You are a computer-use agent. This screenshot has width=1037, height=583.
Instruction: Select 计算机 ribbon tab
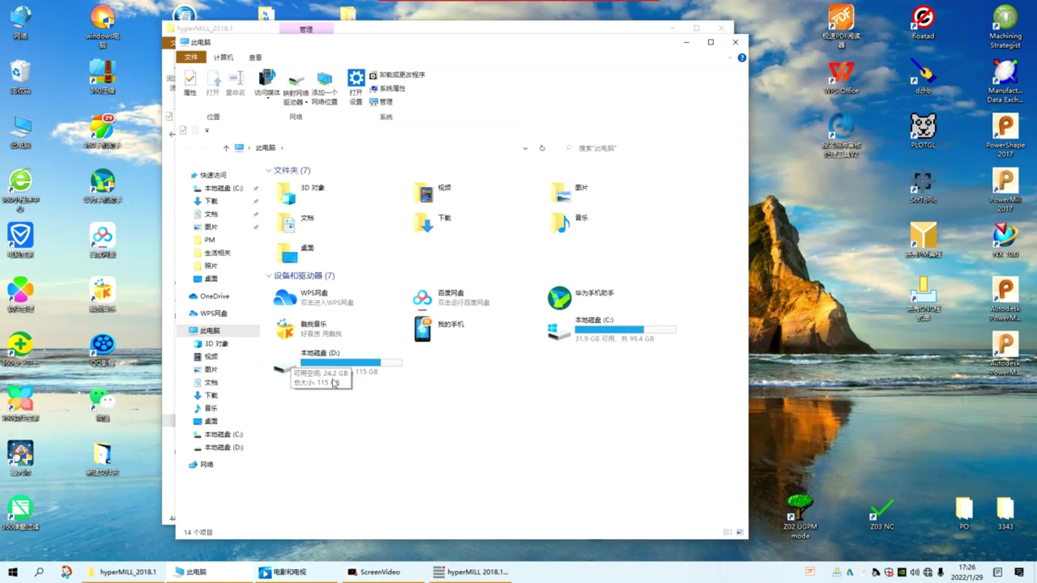pyautogui.click(x=222, y=57)
